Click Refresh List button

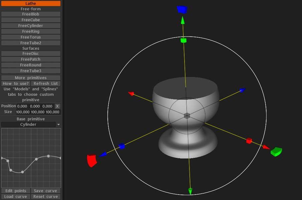click(x=46, y=84)
